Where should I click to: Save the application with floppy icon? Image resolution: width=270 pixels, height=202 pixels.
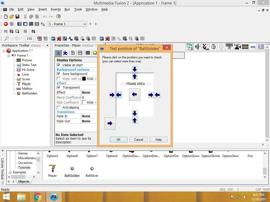point(17,17)
